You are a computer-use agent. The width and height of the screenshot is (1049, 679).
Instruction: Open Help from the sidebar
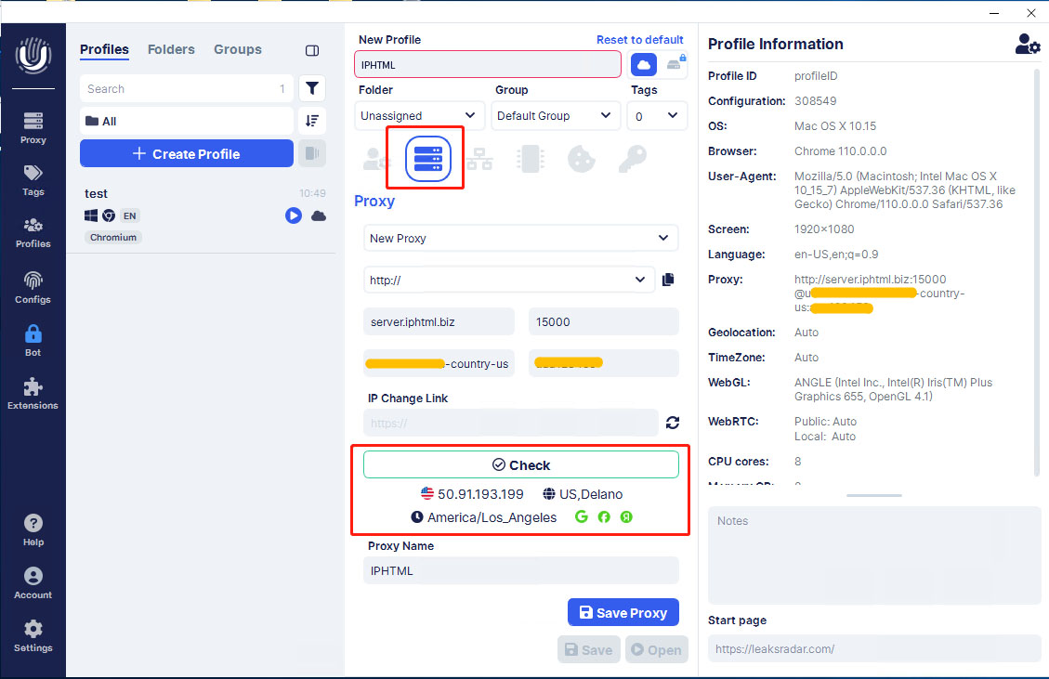coord(33,529)
